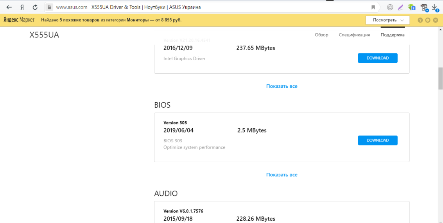The image size is (443, 223).
Task: Click the 2019/06/04 BIOS date
Action: coord(179,130)
